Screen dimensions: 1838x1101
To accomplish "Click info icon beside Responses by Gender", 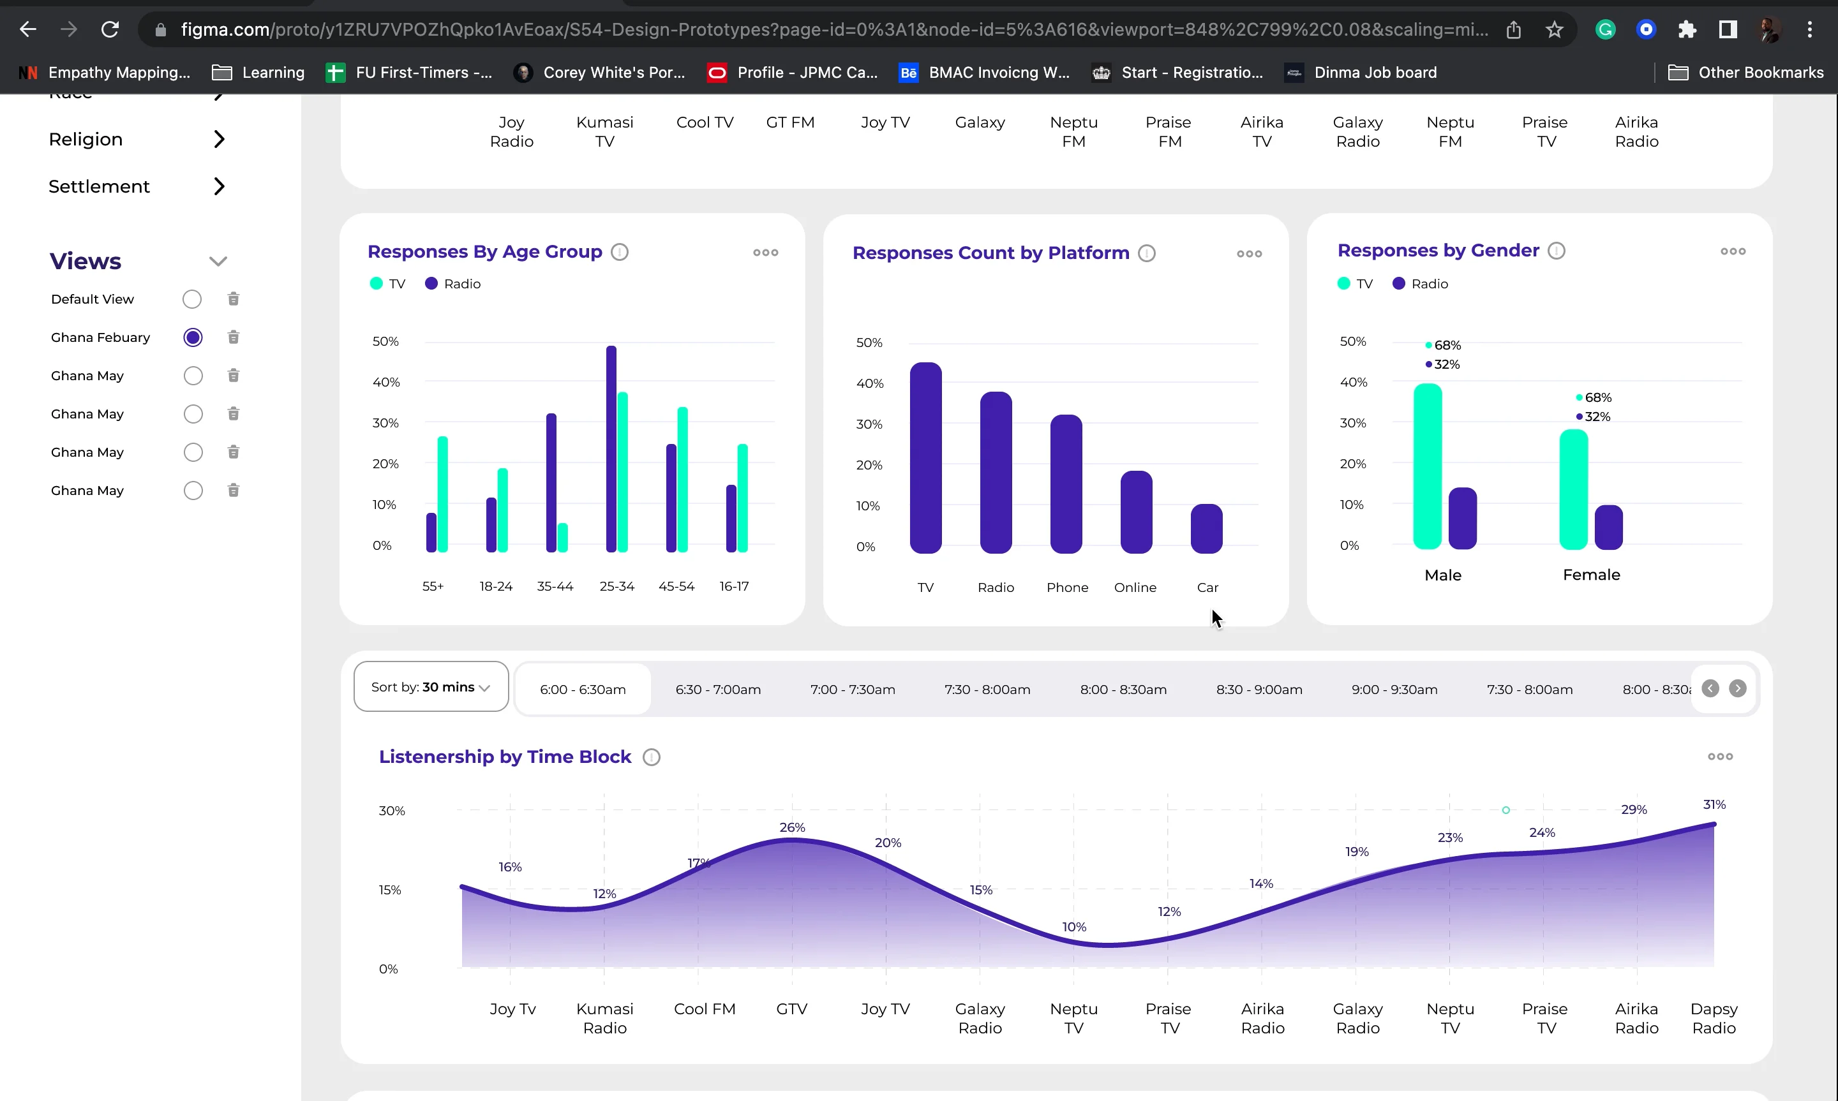I will coord(1557,251).
